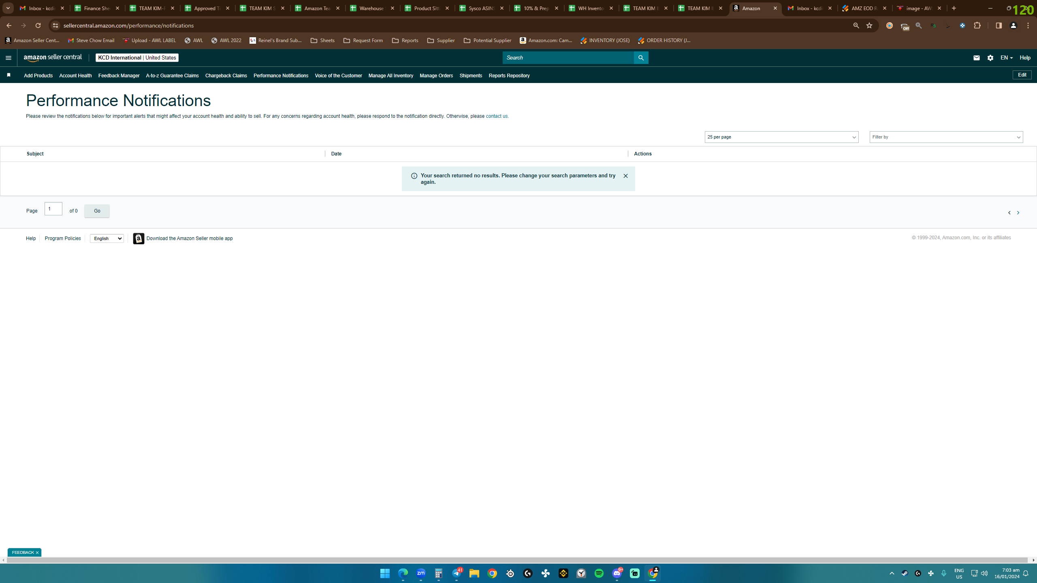Screen dimensions: 1037x583
Task: Open Chrome three-dot menu
Action: coord(1028,26)
